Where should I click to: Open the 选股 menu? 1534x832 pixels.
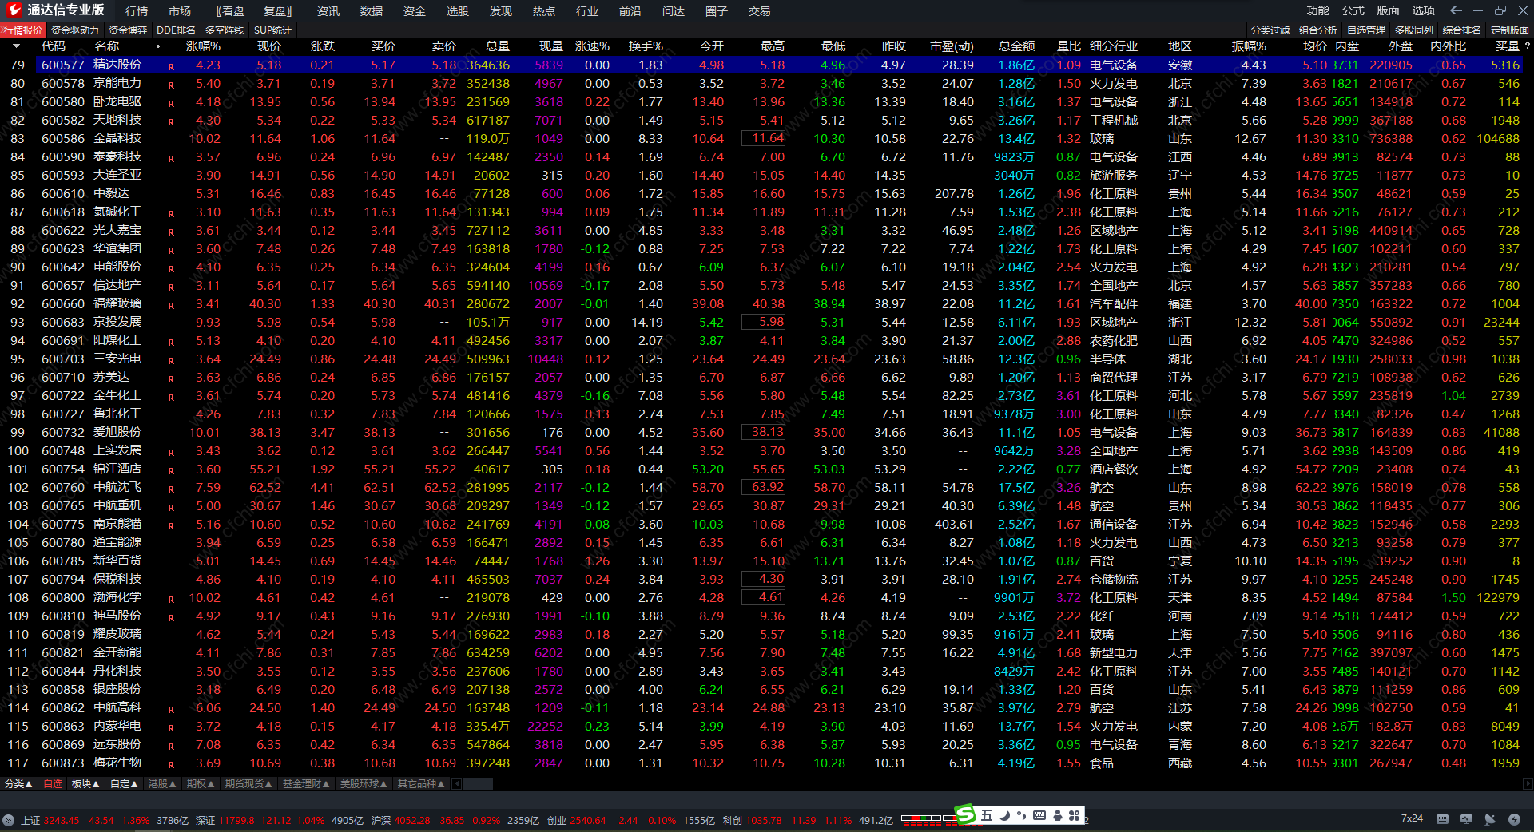click(x=458, y=11)
